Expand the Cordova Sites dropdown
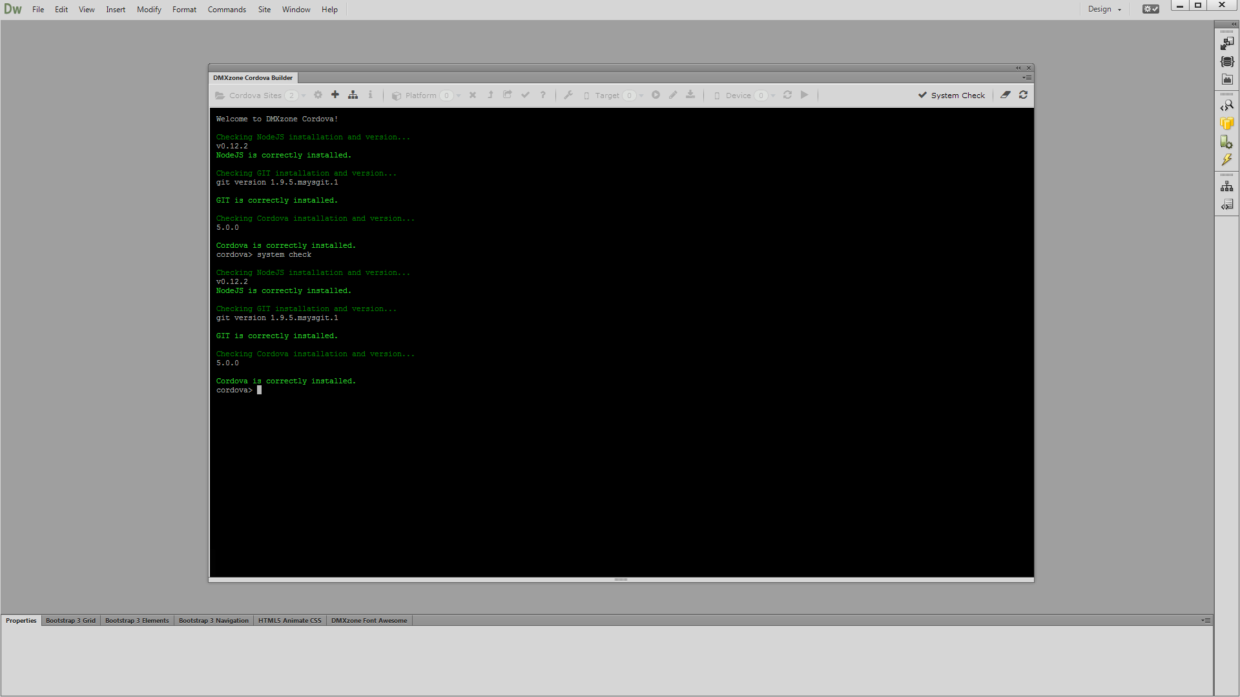 click(x=304, y=96)
